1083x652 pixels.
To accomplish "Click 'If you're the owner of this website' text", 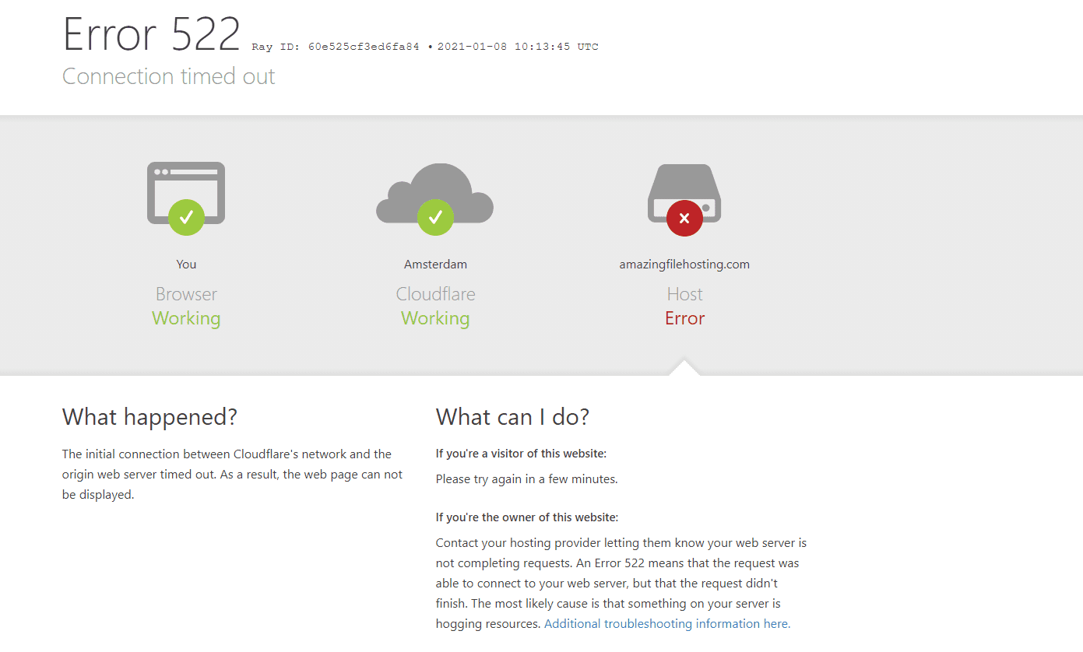I will point(527,517).
